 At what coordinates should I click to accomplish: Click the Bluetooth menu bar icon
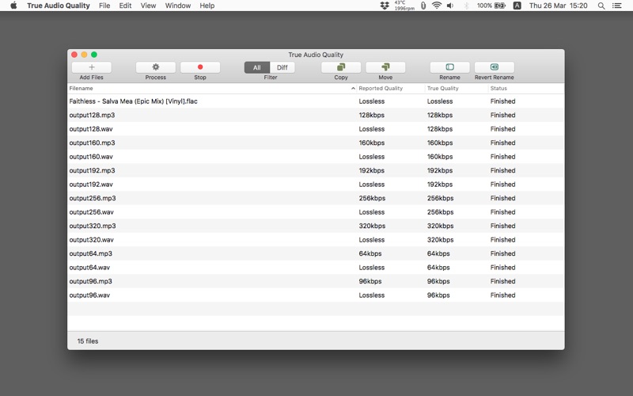[466, 6]
